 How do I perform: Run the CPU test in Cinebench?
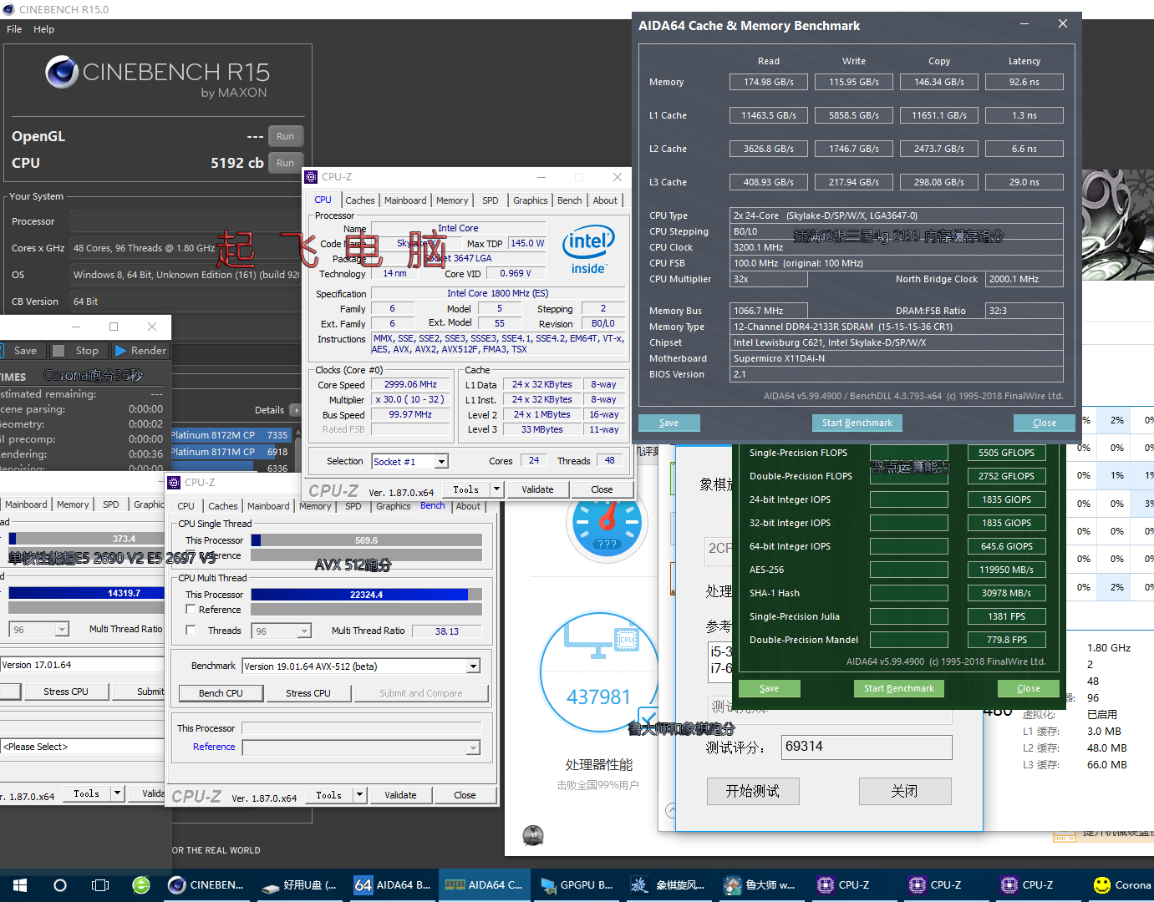pos(285,163)
